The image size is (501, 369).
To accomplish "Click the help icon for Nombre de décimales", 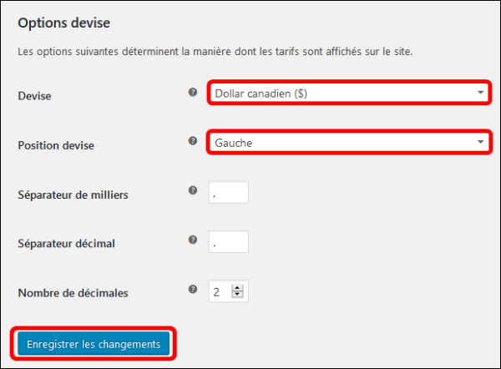I will 193,289.
